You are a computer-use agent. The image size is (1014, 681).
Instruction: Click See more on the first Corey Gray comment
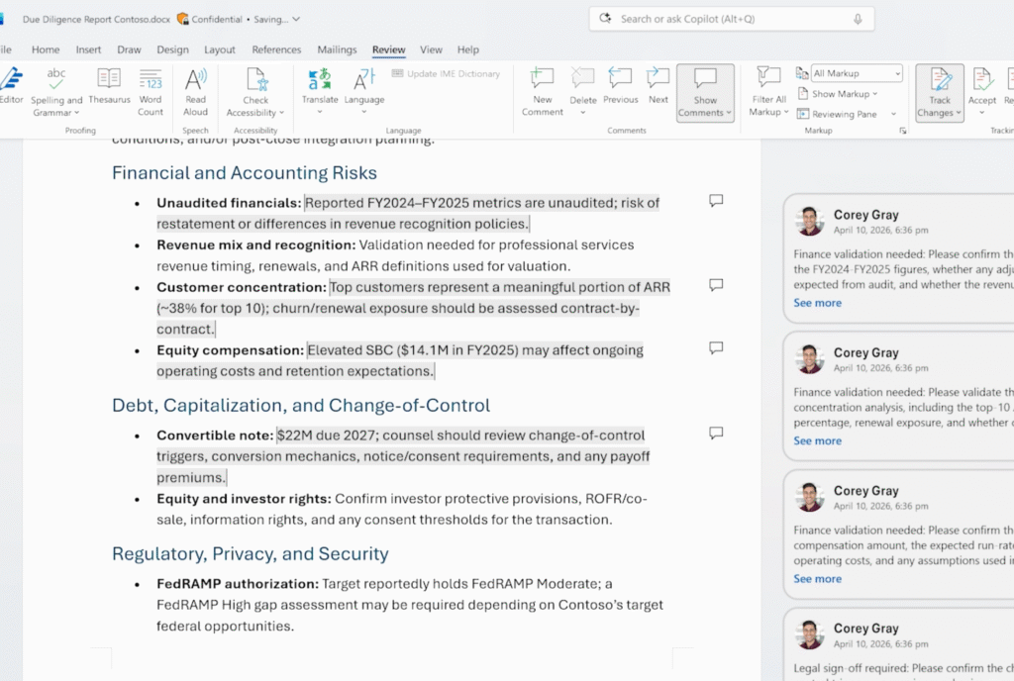(x=817, y=303)
